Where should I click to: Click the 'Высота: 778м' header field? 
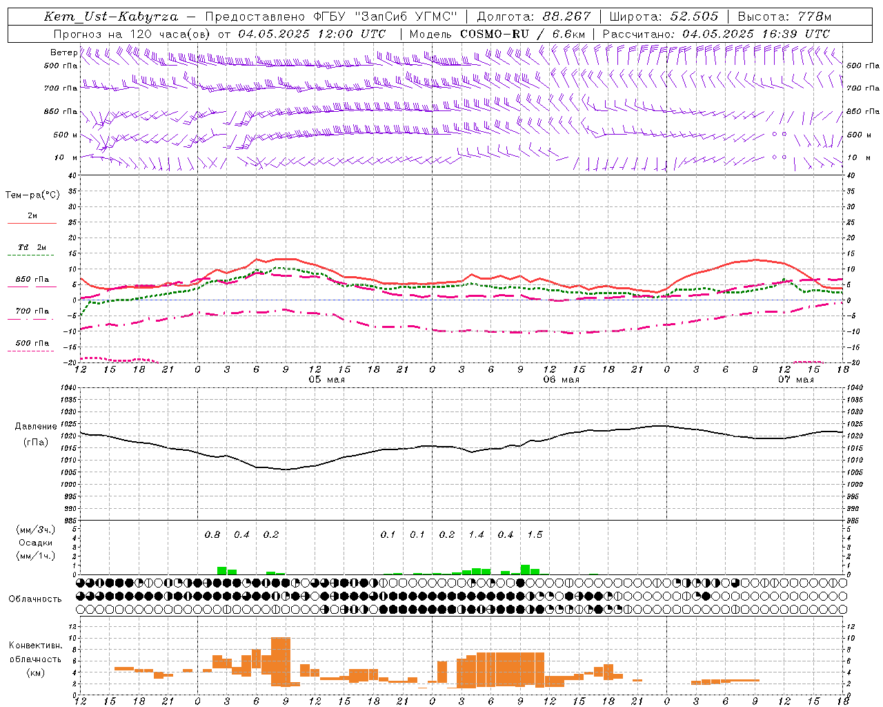784,17
